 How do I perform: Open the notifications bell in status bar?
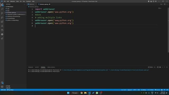coord(167,90)
